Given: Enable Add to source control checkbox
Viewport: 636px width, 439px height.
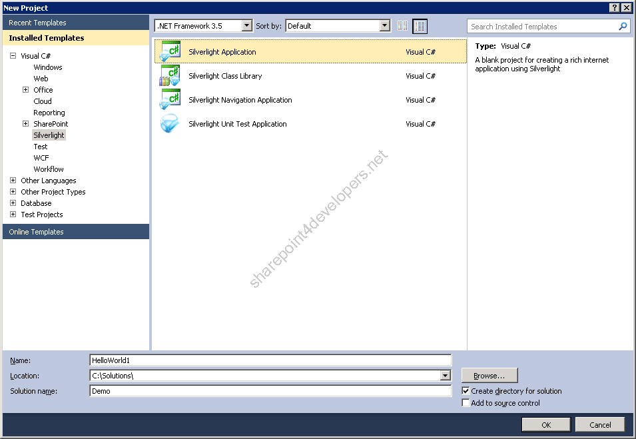Looking at the screenshot, I should pos(466,402).
